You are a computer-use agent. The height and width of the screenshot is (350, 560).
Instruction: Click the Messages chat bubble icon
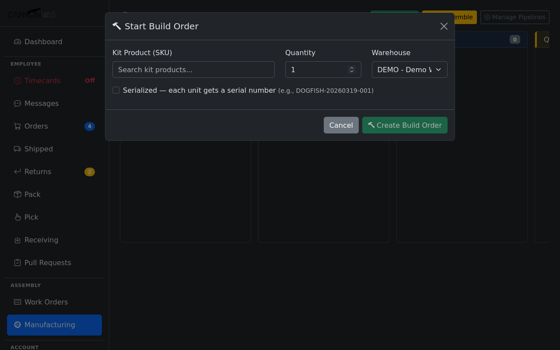pos(17,104)
